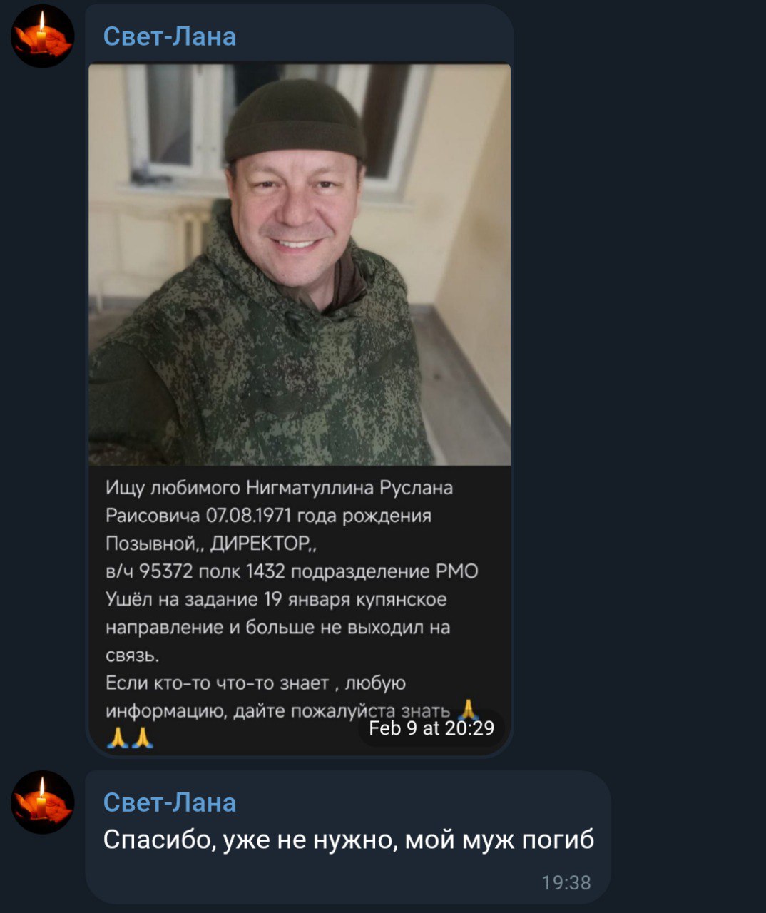This screenshot has height=913, width=766.
Task: Click the double praying hands emoji
Action: pos(130,737)
